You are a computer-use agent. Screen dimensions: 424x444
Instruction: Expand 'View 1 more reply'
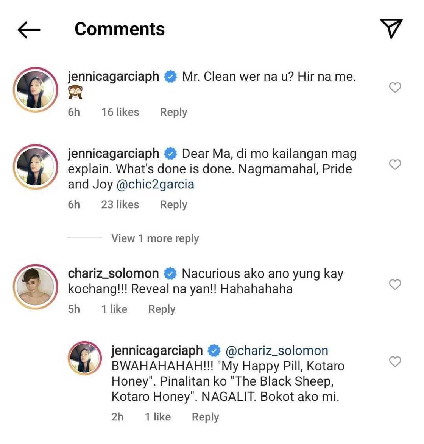click(x=155, y=238)
